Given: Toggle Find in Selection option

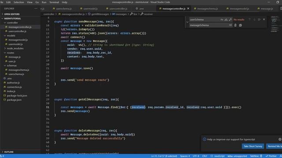Looking at the screenshot, I should 259,19.
